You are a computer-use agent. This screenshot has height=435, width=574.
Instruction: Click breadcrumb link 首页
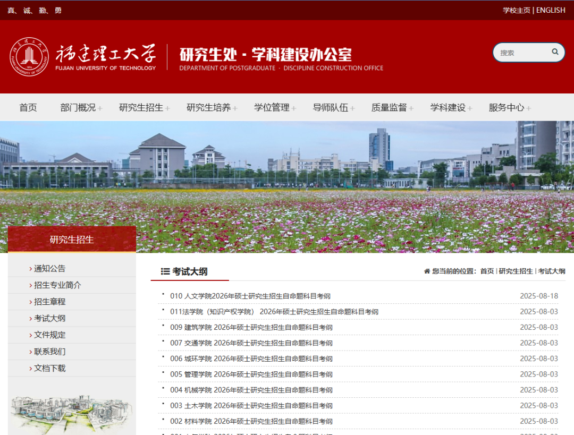coord(487,271)
